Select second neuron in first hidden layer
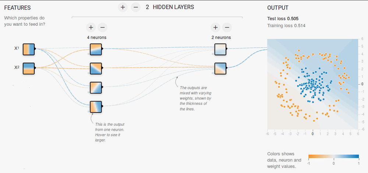Image resolution: width=368 pixels, height=173 pixels. pyautogui.click(x=96, y=68)
